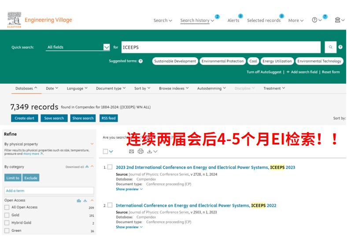
Task: Open Selected records
Action: pyautogui.click(x=264, y=20)
